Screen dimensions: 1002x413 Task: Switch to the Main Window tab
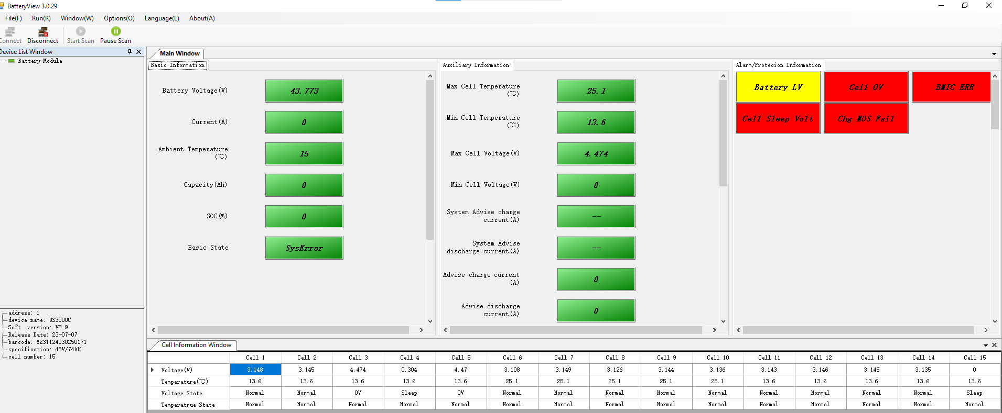tap(179, 53)
